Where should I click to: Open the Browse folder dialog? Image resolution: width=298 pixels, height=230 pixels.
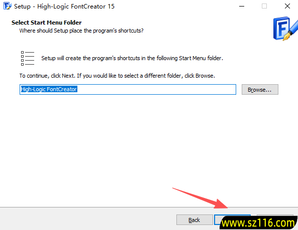pos(260,89)
